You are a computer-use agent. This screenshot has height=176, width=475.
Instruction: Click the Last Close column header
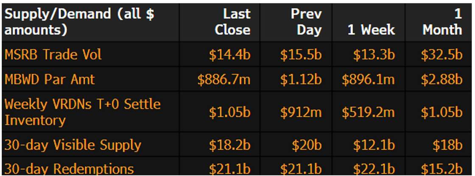232,22
